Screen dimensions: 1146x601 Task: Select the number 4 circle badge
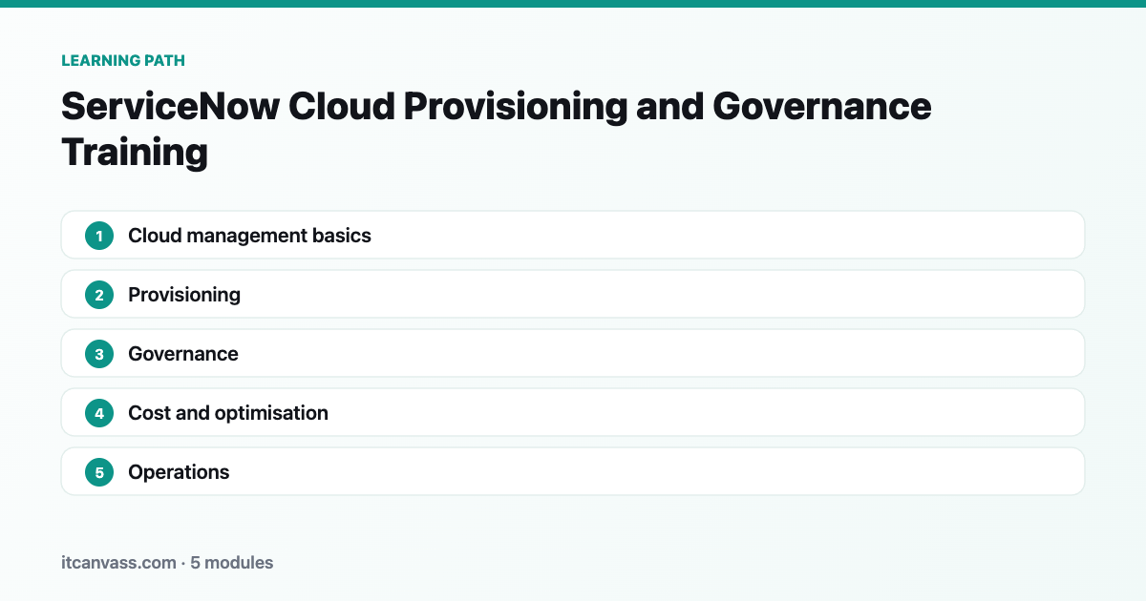point(99,412)
